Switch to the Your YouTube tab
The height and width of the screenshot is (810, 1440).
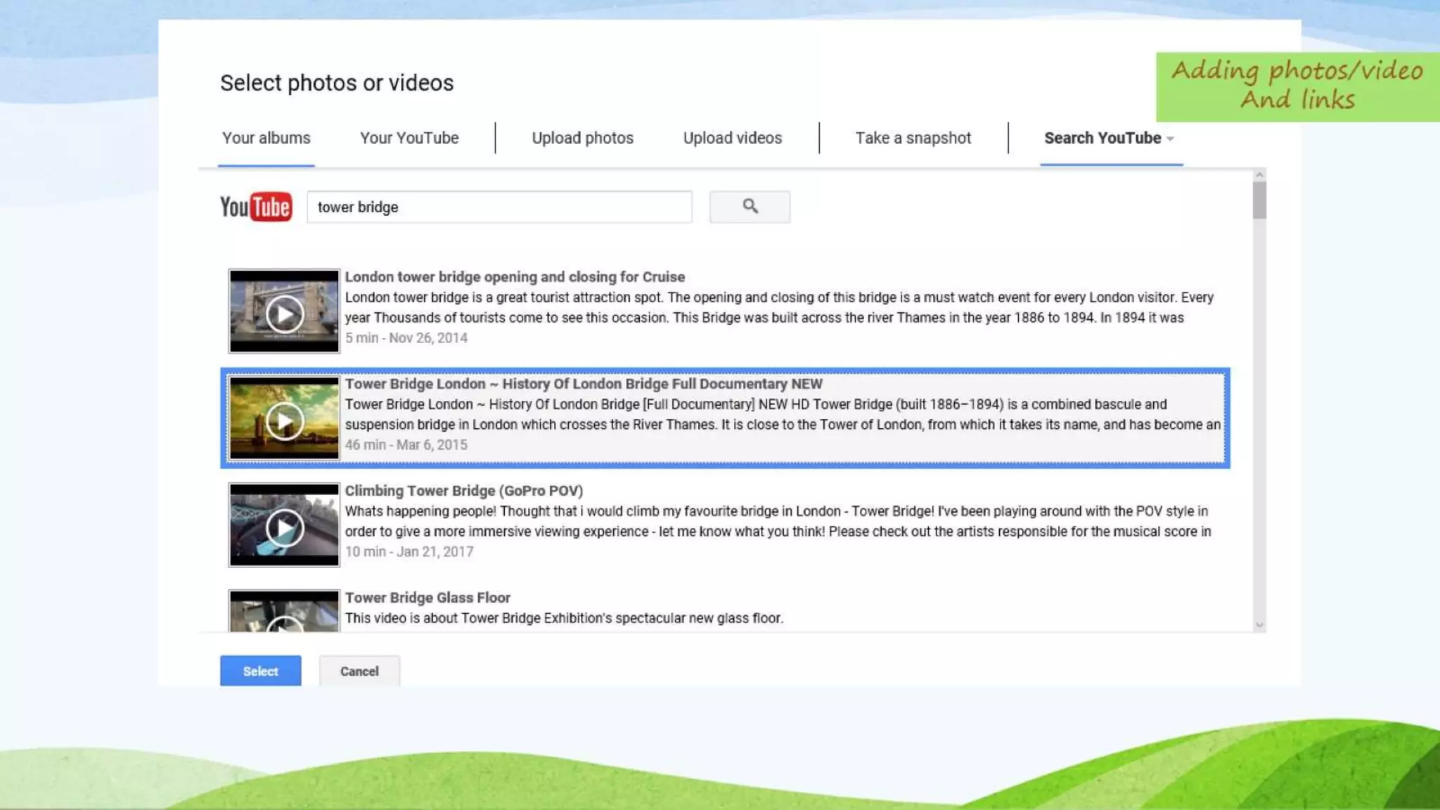coord(409,138)
